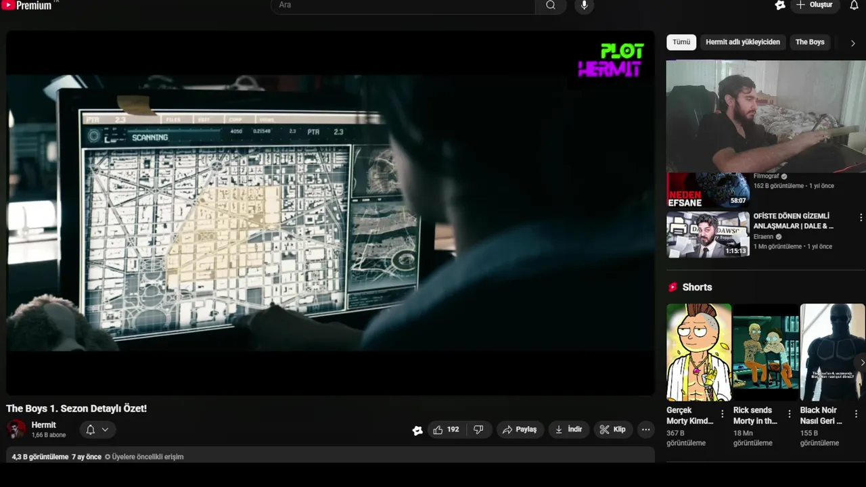The image size is (866, 487).
Task: Expand description at '4,3 B görüntüleme'
Action: pyautogui.click(x=40, y=457)
